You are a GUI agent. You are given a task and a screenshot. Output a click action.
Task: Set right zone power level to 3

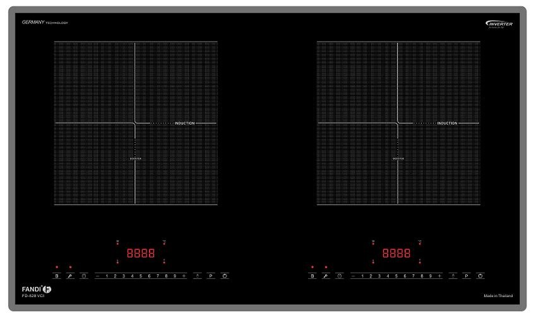[379, 276]
